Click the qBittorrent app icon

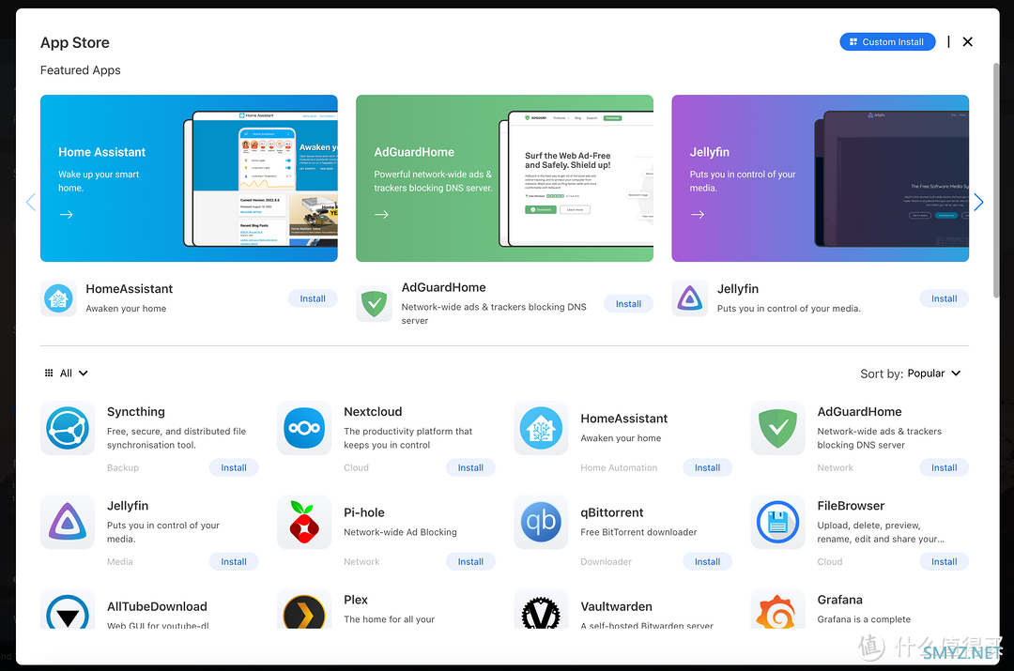(x=541, y=523)
